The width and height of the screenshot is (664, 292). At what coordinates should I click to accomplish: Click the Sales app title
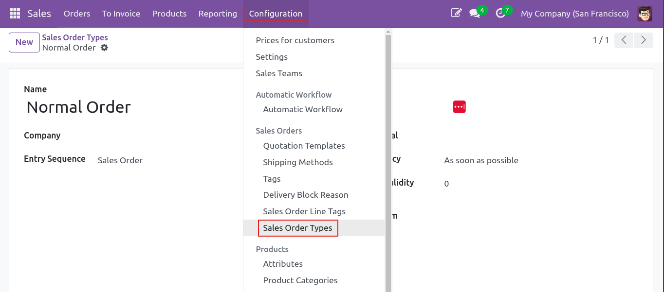pos(39,14)
